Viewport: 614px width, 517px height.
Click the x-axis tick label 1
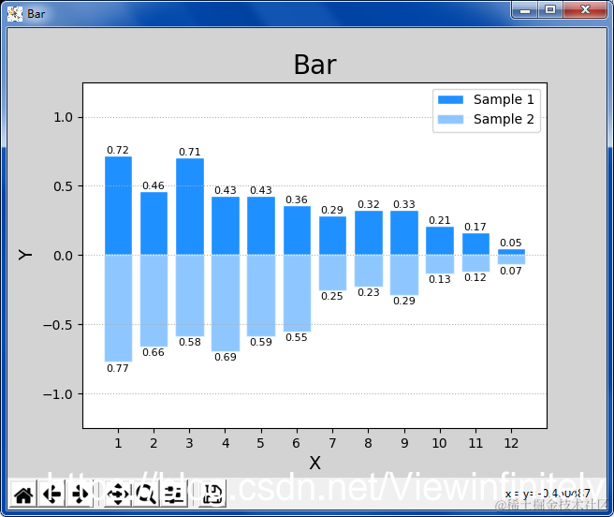pyautogui.click(x=118, y=443)
